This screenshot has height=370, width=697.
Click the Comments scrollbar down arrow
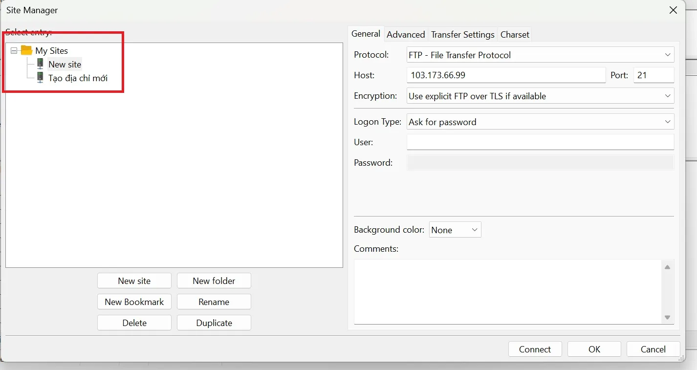(667, 318)
